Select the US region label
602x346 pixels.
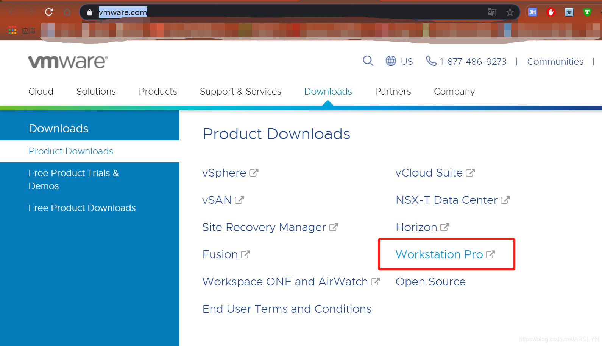[407, 61]
